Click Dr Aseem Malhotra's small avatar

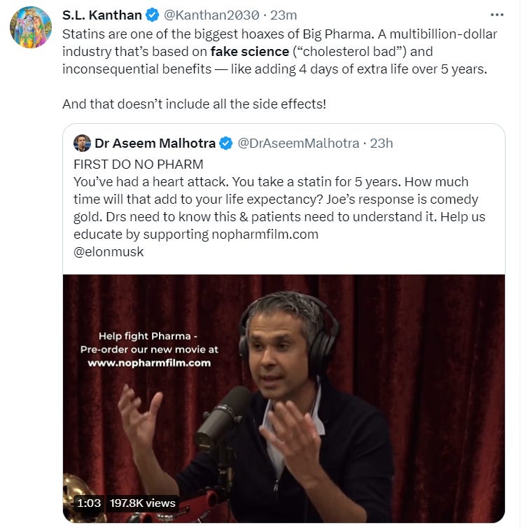(82, 144)
